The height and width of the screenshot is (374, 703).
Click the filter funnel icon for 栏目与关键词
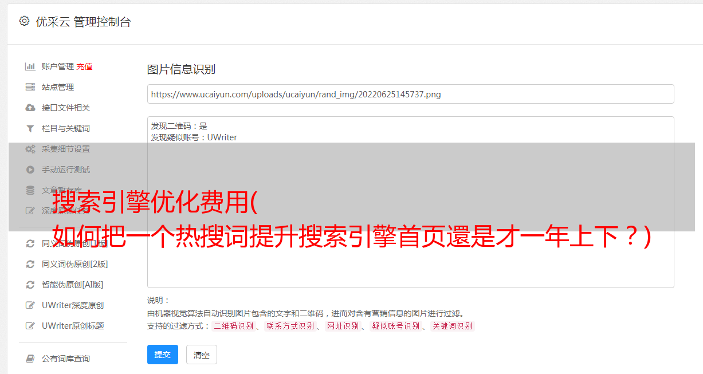tap(30, 128)
